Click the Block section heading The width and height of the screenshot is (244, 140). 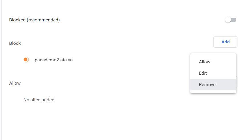tap(15, 43)
